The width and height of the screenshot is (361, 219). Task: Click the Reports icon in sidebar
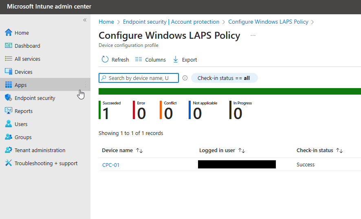click(x=8, y=111)
